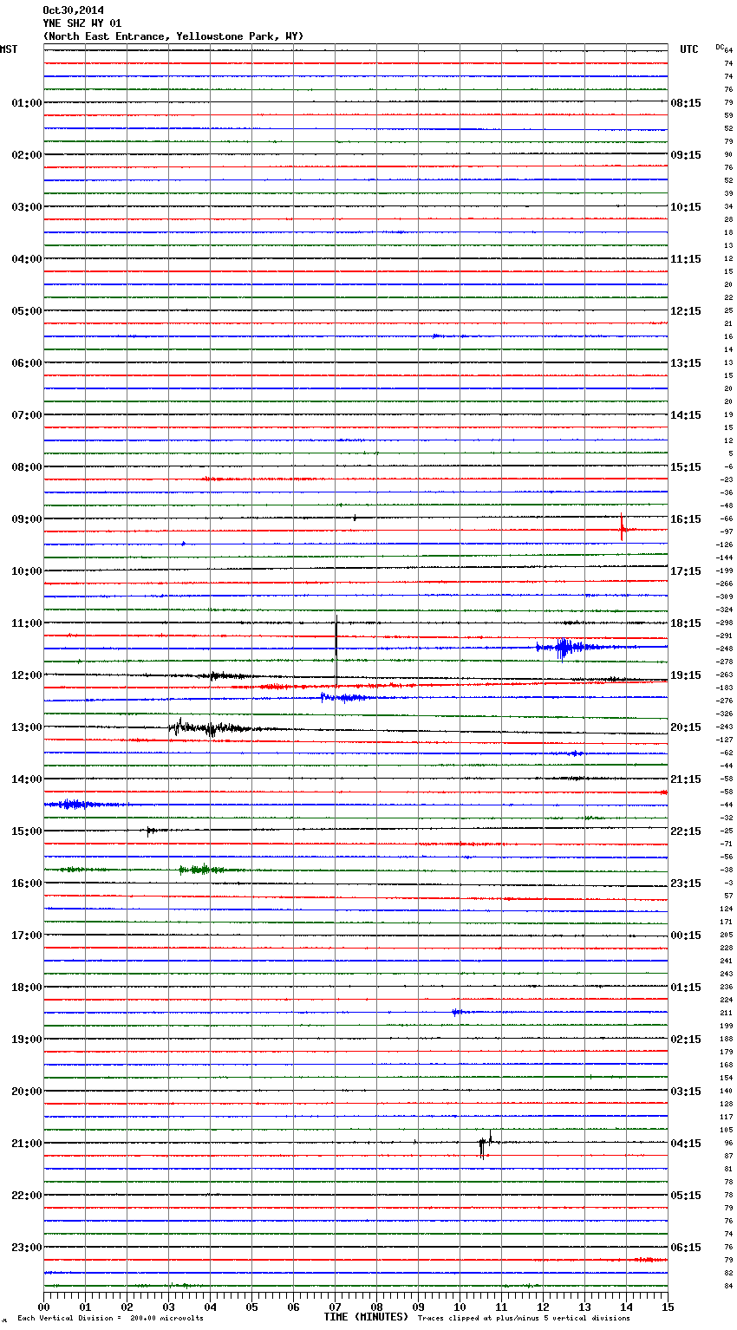Screen dimensions: 737x1330
Task: Click the 'Traces clipped at plus/minus 5 vertical divisions' note
Action: 524,1318
